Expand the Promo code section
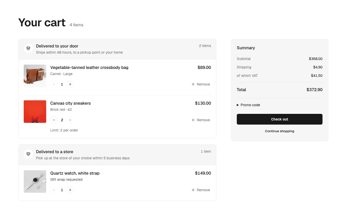 [x=249, y=105]
